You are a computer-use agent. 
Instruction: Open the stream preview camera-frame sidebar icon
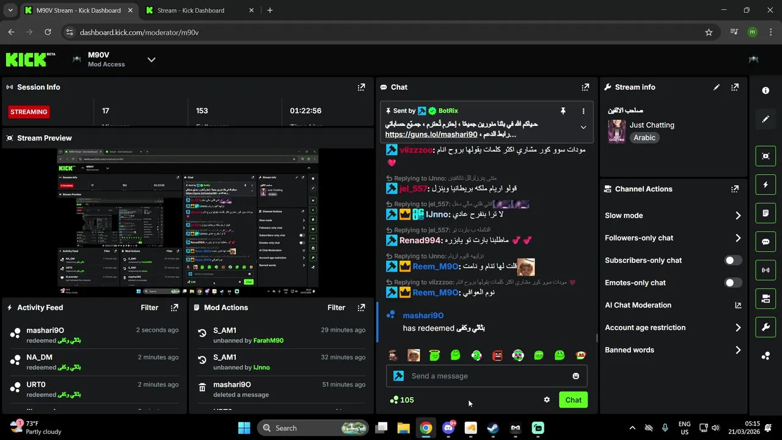766,156
